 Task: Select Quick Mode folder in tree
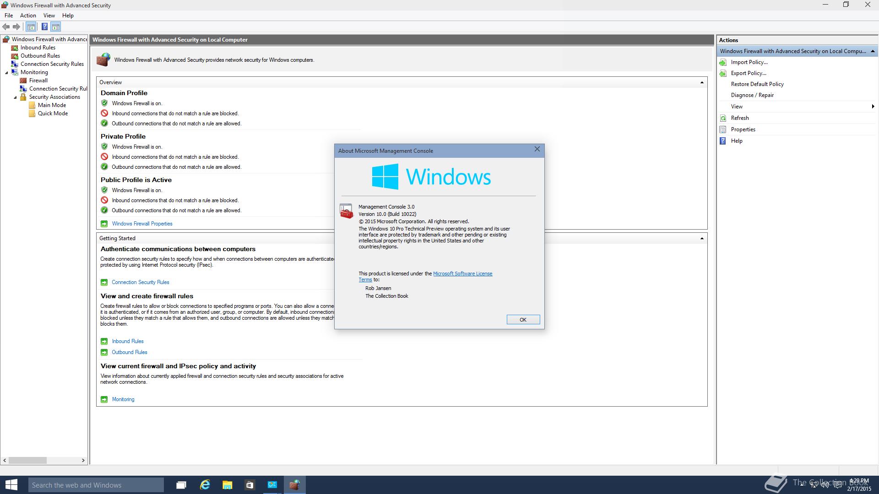[53, 113]
